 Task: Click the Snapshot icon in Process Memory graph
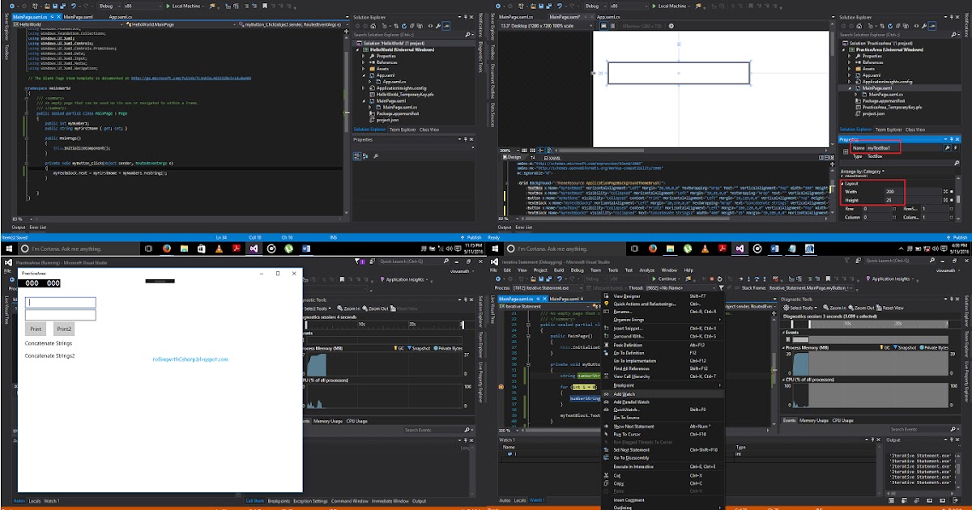895,347
